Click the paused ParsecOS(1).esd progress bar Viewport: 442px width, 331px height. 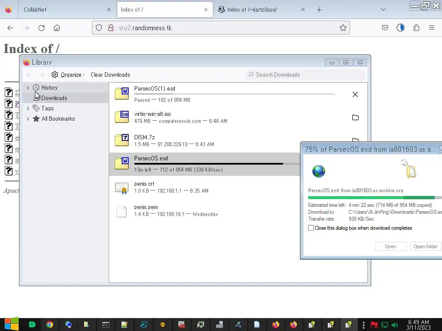234,94
